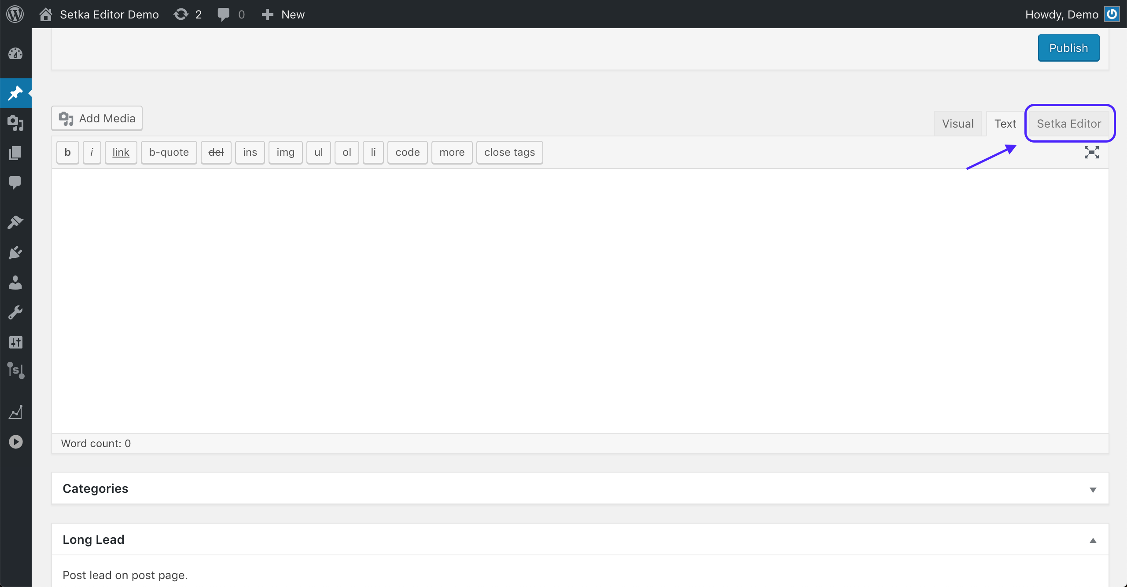Viewport: 1127px width, 587px height.
Task: Open the Appearance brush sidebar icon
Action: click(x=15, y=222)
